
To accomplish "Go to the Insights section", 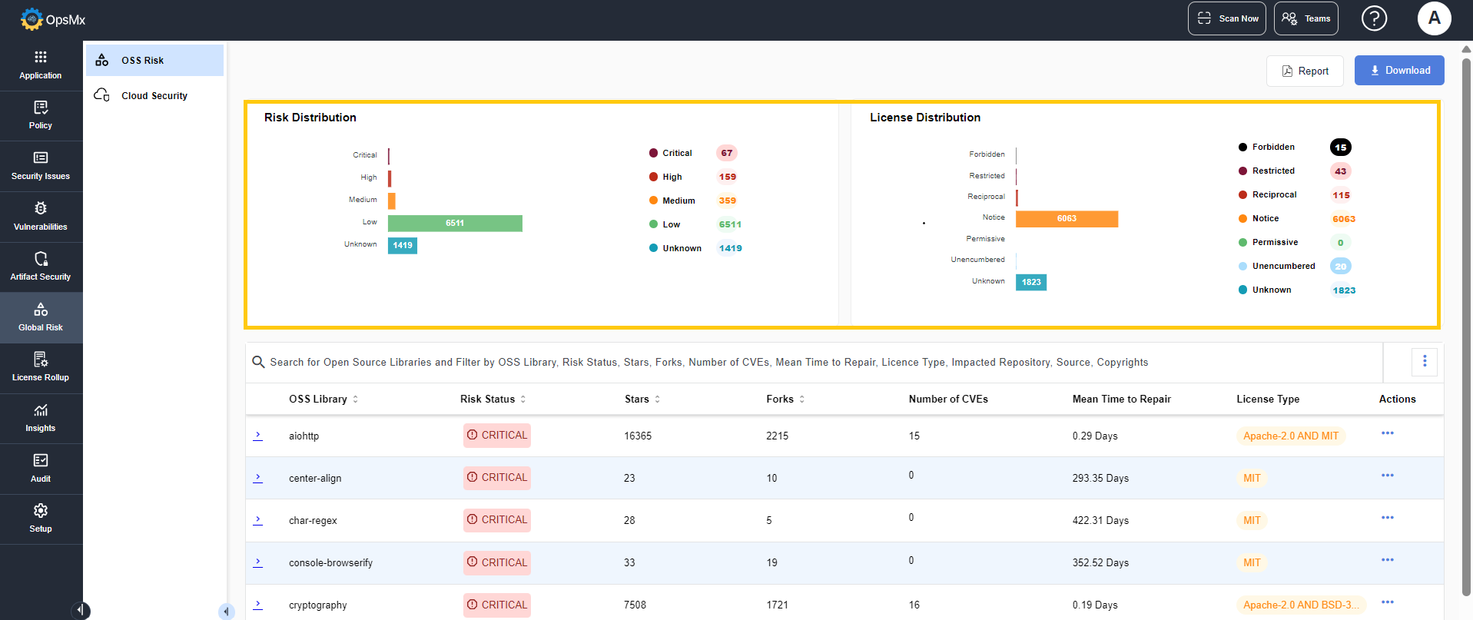I will click(x=41, y=418).
